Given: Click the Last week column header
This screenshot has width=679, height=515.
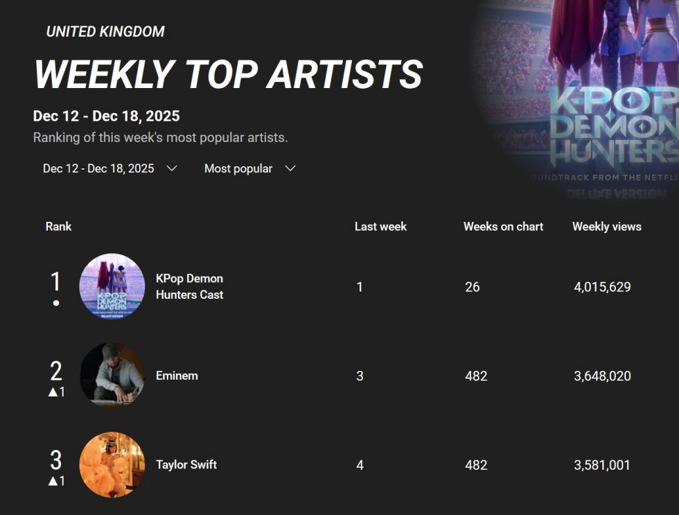Looking at the screenshot, I should click(380, 227).
